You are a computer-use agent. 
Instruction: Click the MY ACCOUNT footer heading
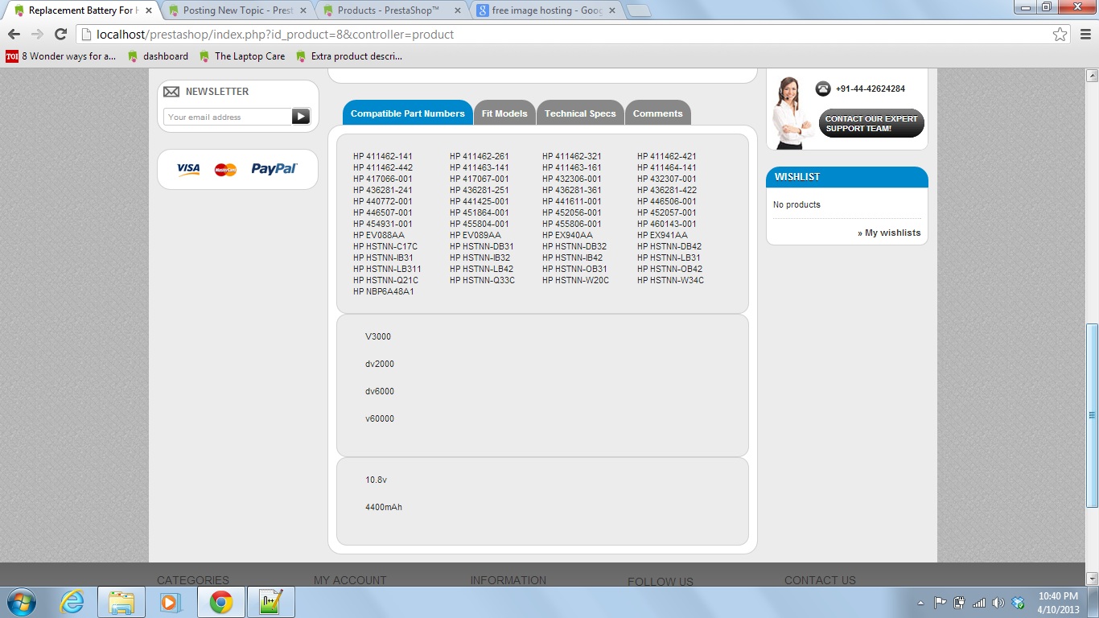pos(350,580)
